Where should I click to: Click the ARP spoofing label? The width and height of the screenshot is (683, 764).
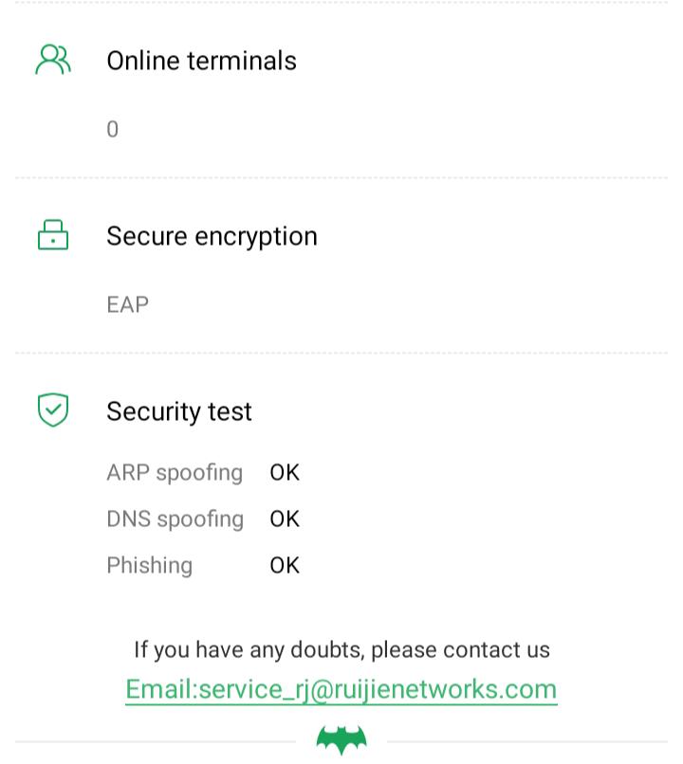click(175, 472)
